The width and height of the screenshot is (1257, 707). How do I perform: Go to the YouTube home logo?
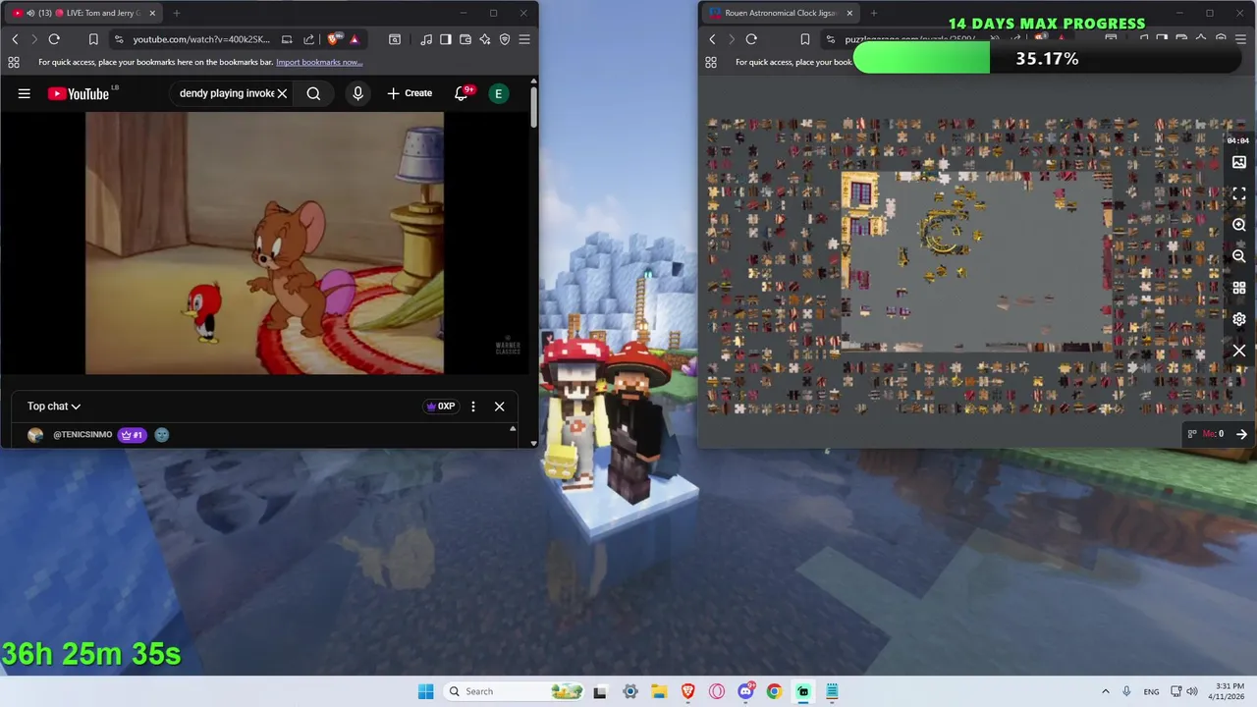79,93
